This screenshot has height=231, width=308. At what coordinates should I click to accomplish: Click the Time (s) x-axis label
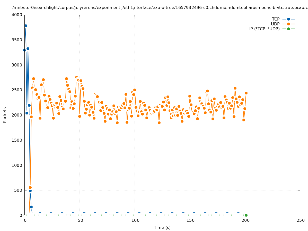point(162,227)
